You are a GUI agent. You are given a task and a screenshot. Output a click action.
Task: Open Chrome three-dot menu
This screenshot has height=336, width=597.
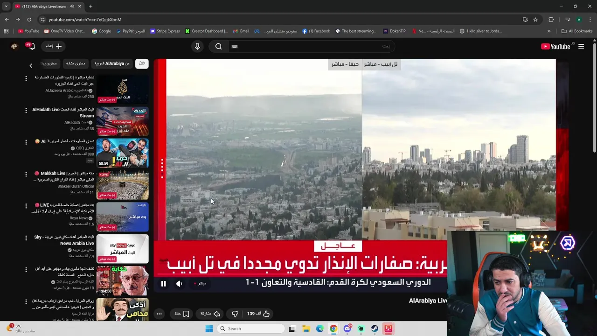tap(590, 20)
